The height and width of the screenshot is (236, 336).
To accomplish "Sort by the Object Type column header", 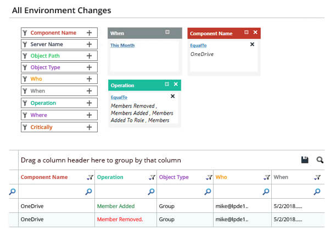I will point(174,177).
